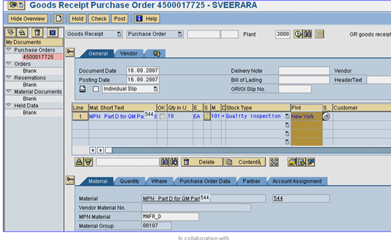Open the Purchase Order Data tab

coord(205,181)
